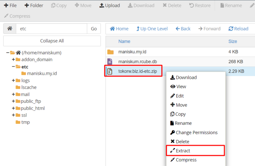
Task: Create a new file with + File
Action: 10,6
